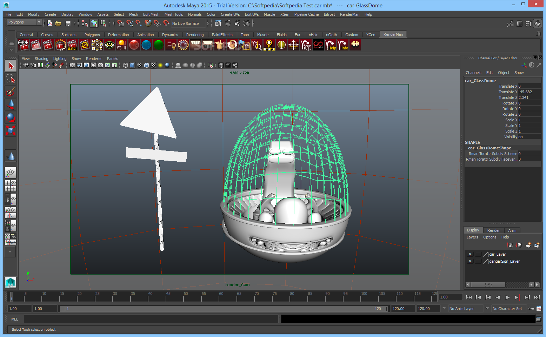Click snap to curve magnet icon
The image size is (546, 337).
130,23
